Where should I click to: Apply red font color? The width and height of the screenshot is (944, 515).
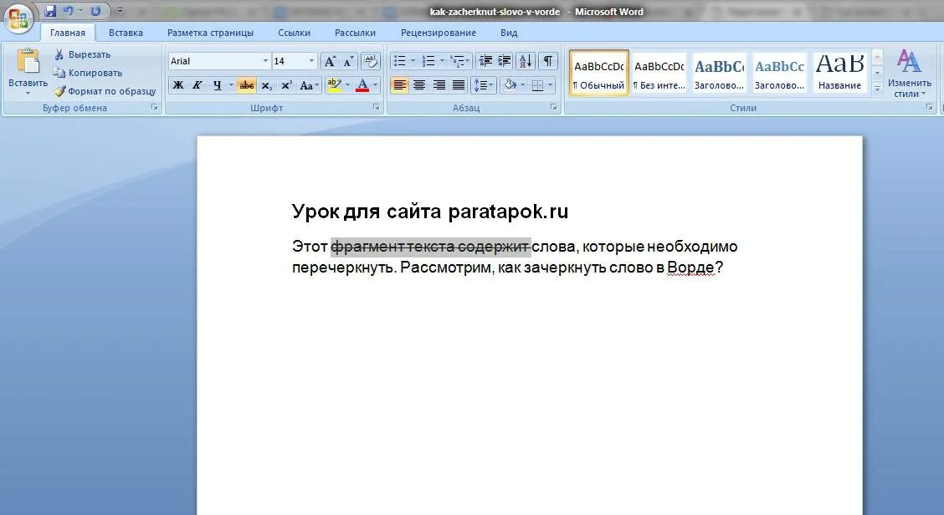(x=362, y=85)
